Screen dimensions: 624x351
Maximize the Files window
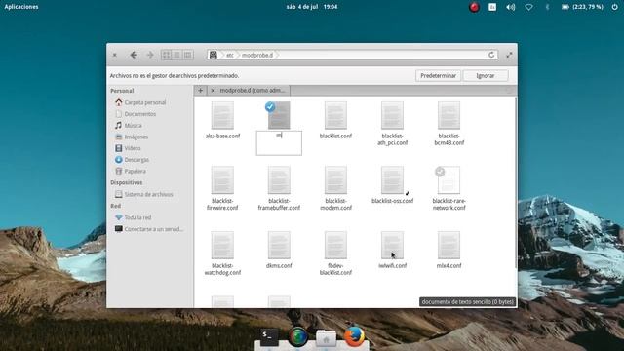point(509,55)
